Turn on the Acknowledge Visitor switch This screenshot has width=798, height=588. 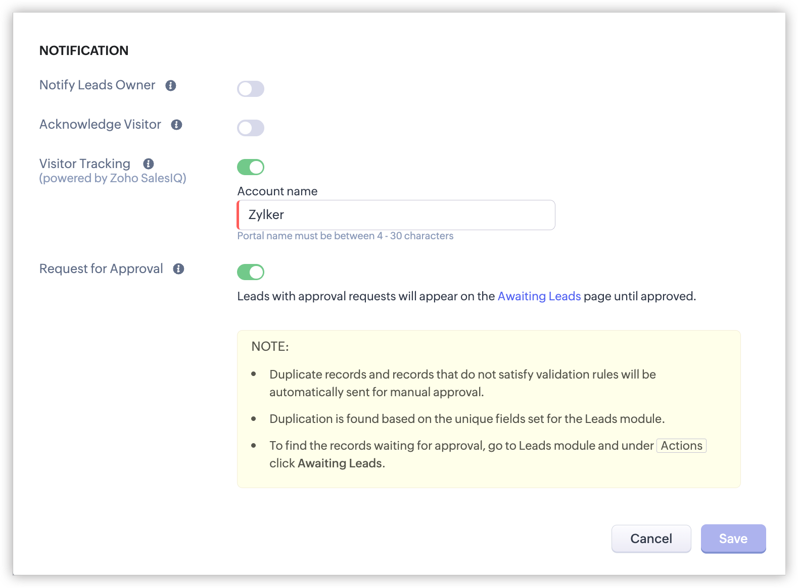click(251, 128)
